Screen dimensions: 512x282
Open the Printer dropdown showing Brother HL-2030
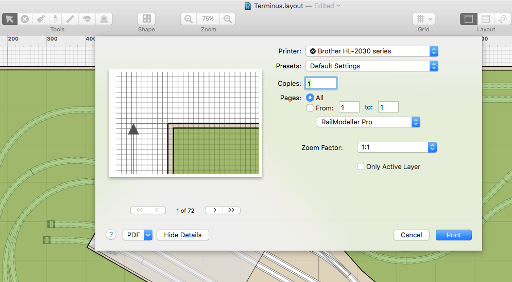pos(371,51)
